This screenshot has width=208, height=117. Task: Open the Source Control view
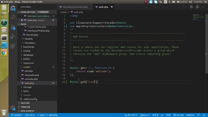tap(13, 27)
